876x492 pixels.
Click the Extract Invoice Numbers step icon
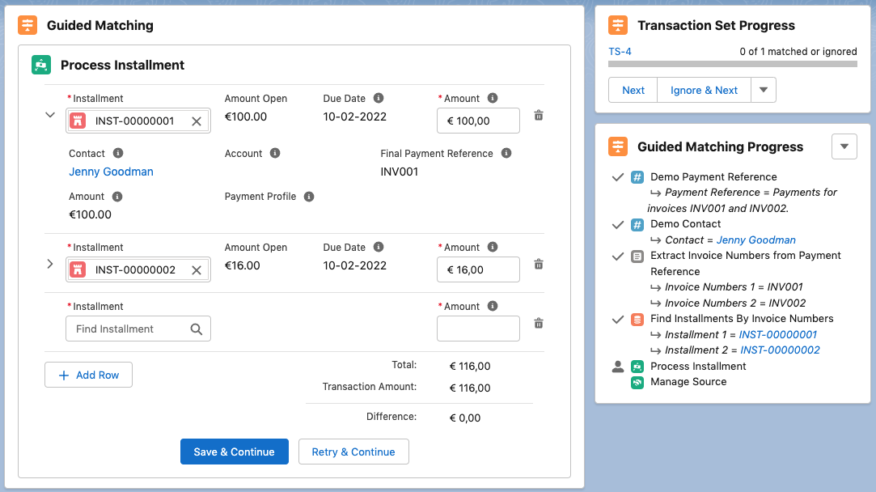[636, 255]
